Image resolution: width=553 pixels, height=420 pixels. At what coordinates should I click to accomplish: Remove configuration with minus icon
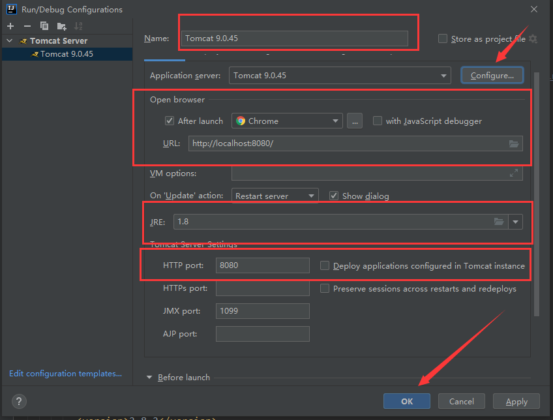click(27, 26)
